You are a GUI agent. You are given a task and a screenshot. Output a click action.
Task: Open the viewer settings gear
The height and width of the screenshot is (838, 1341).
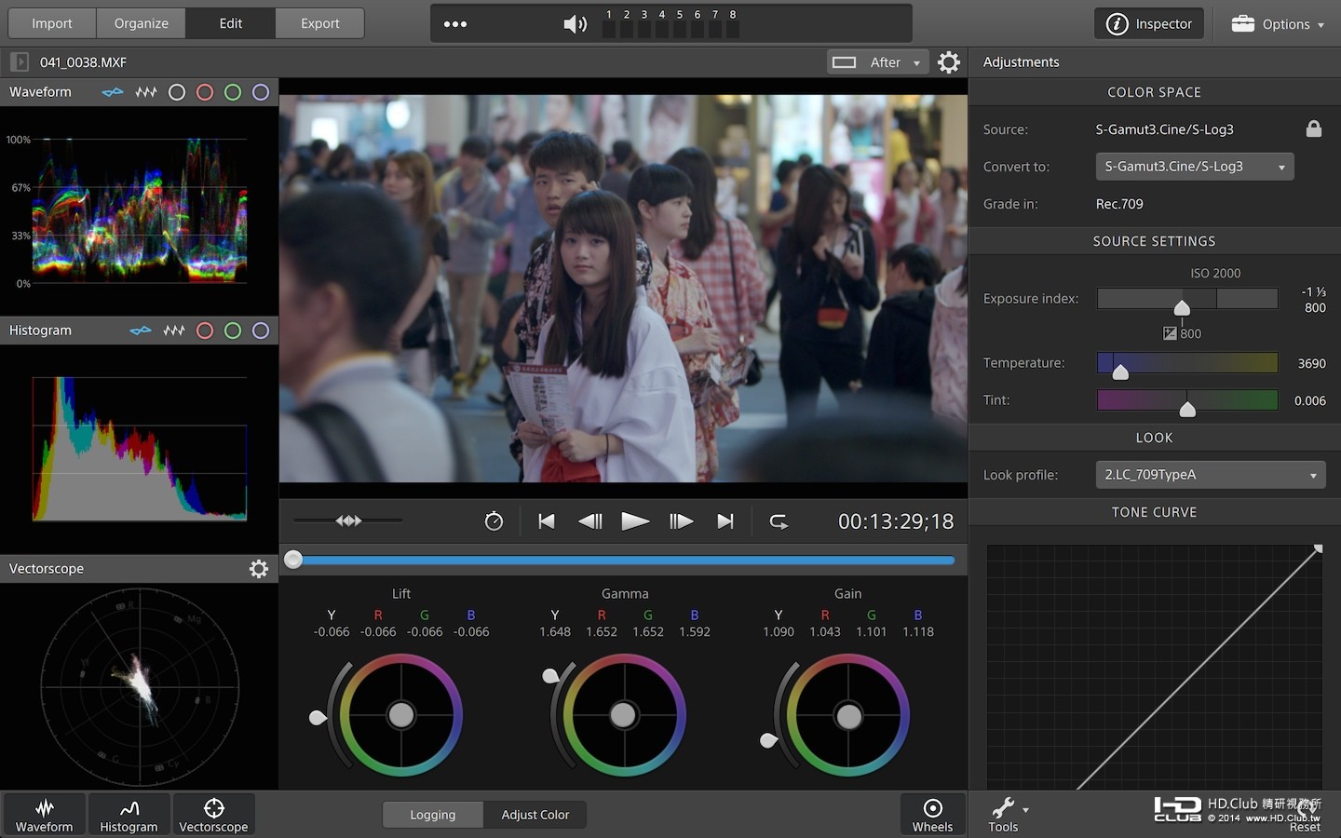[x=948, y=62]
